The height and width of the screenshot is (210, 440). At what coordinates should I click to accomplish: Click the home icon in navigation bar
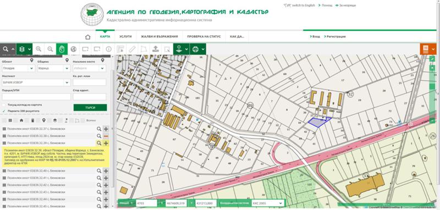pos(88,37)
